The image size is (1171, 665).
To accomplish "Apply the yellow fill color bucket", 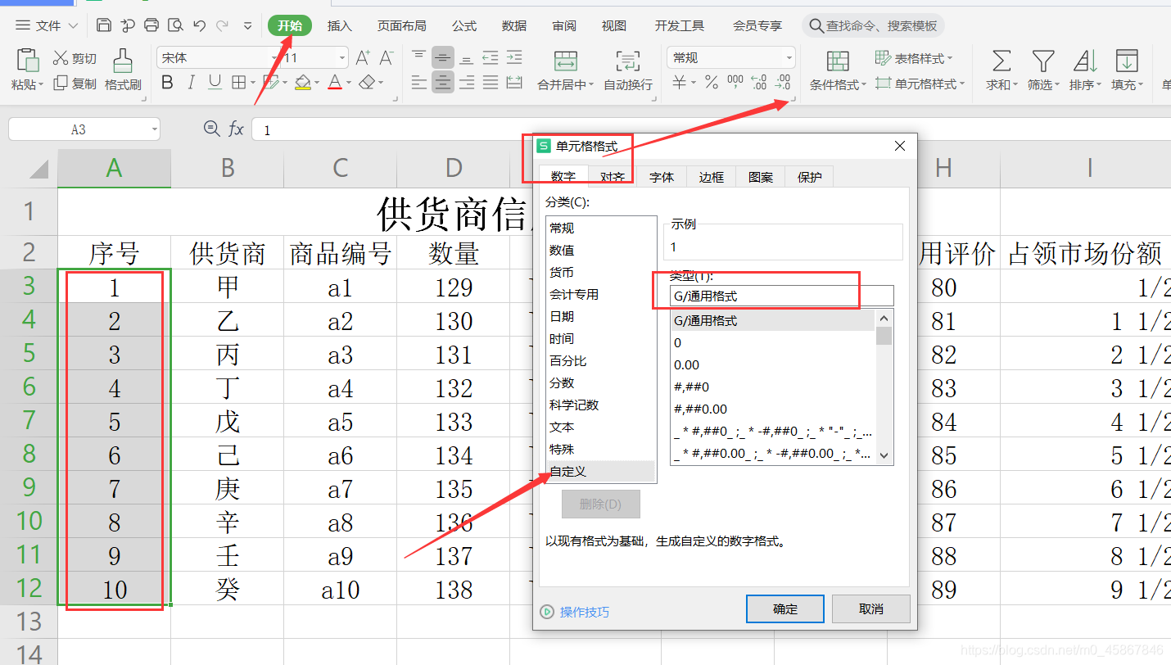I will [301, 82].
